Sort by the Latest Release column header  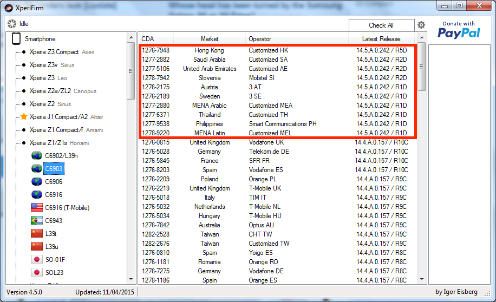(x=381, y=39)
